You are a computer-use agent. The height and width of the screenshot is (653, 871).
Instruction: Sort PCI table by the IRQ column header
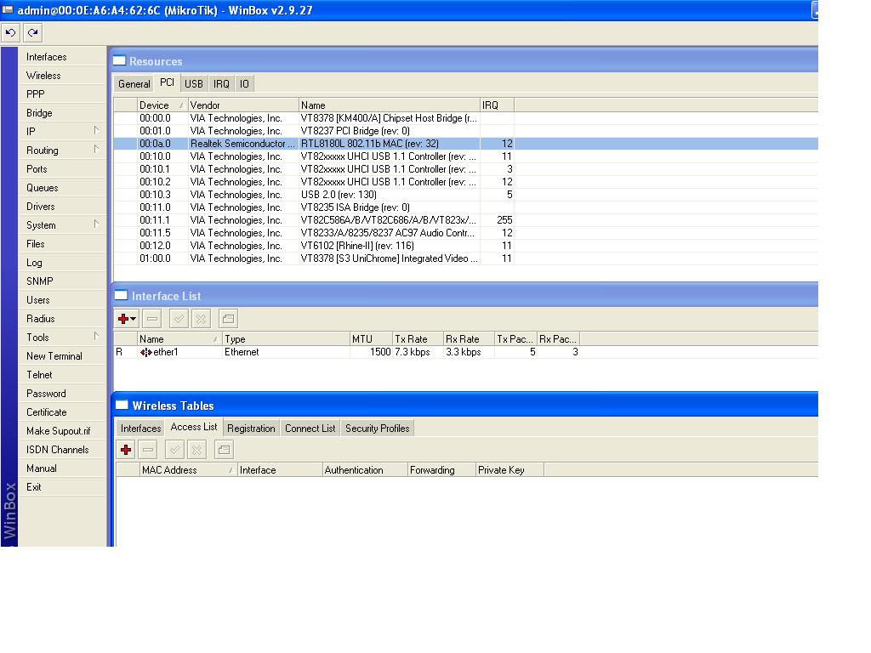tap(497, 105)
